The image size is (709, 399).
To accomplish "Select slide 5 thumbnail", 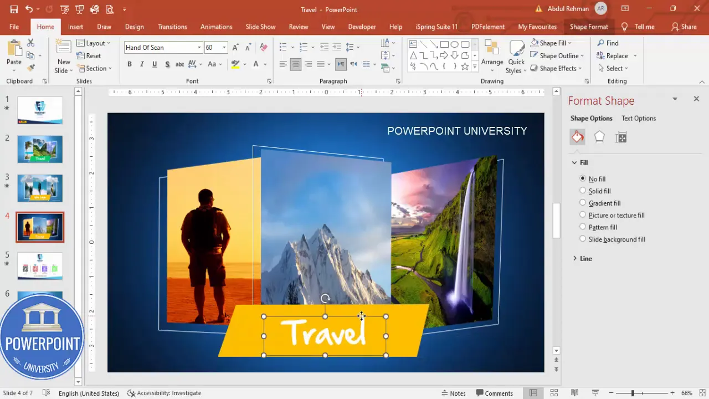I will (x=40, y=266).
